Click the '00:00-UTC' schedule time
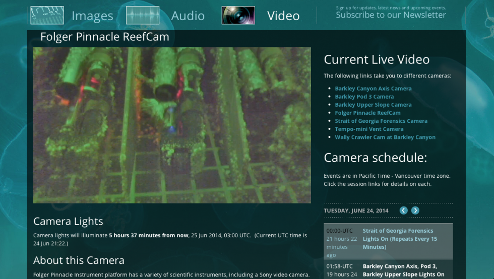This screenshot has height=279, width=494. click(339, 231)
